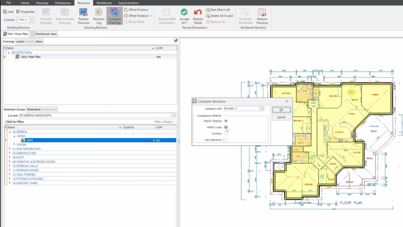Open the Compare with revision dropdown
403x227 pixels.
[262, 109]
